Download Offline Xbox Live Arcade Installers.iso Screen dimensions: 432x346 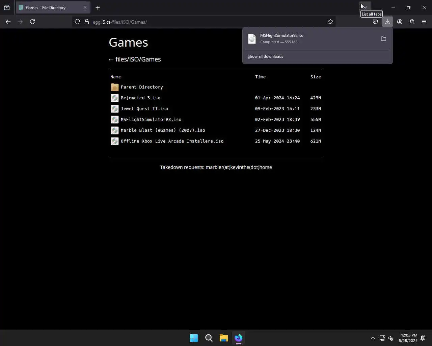(x=172, y=141)
